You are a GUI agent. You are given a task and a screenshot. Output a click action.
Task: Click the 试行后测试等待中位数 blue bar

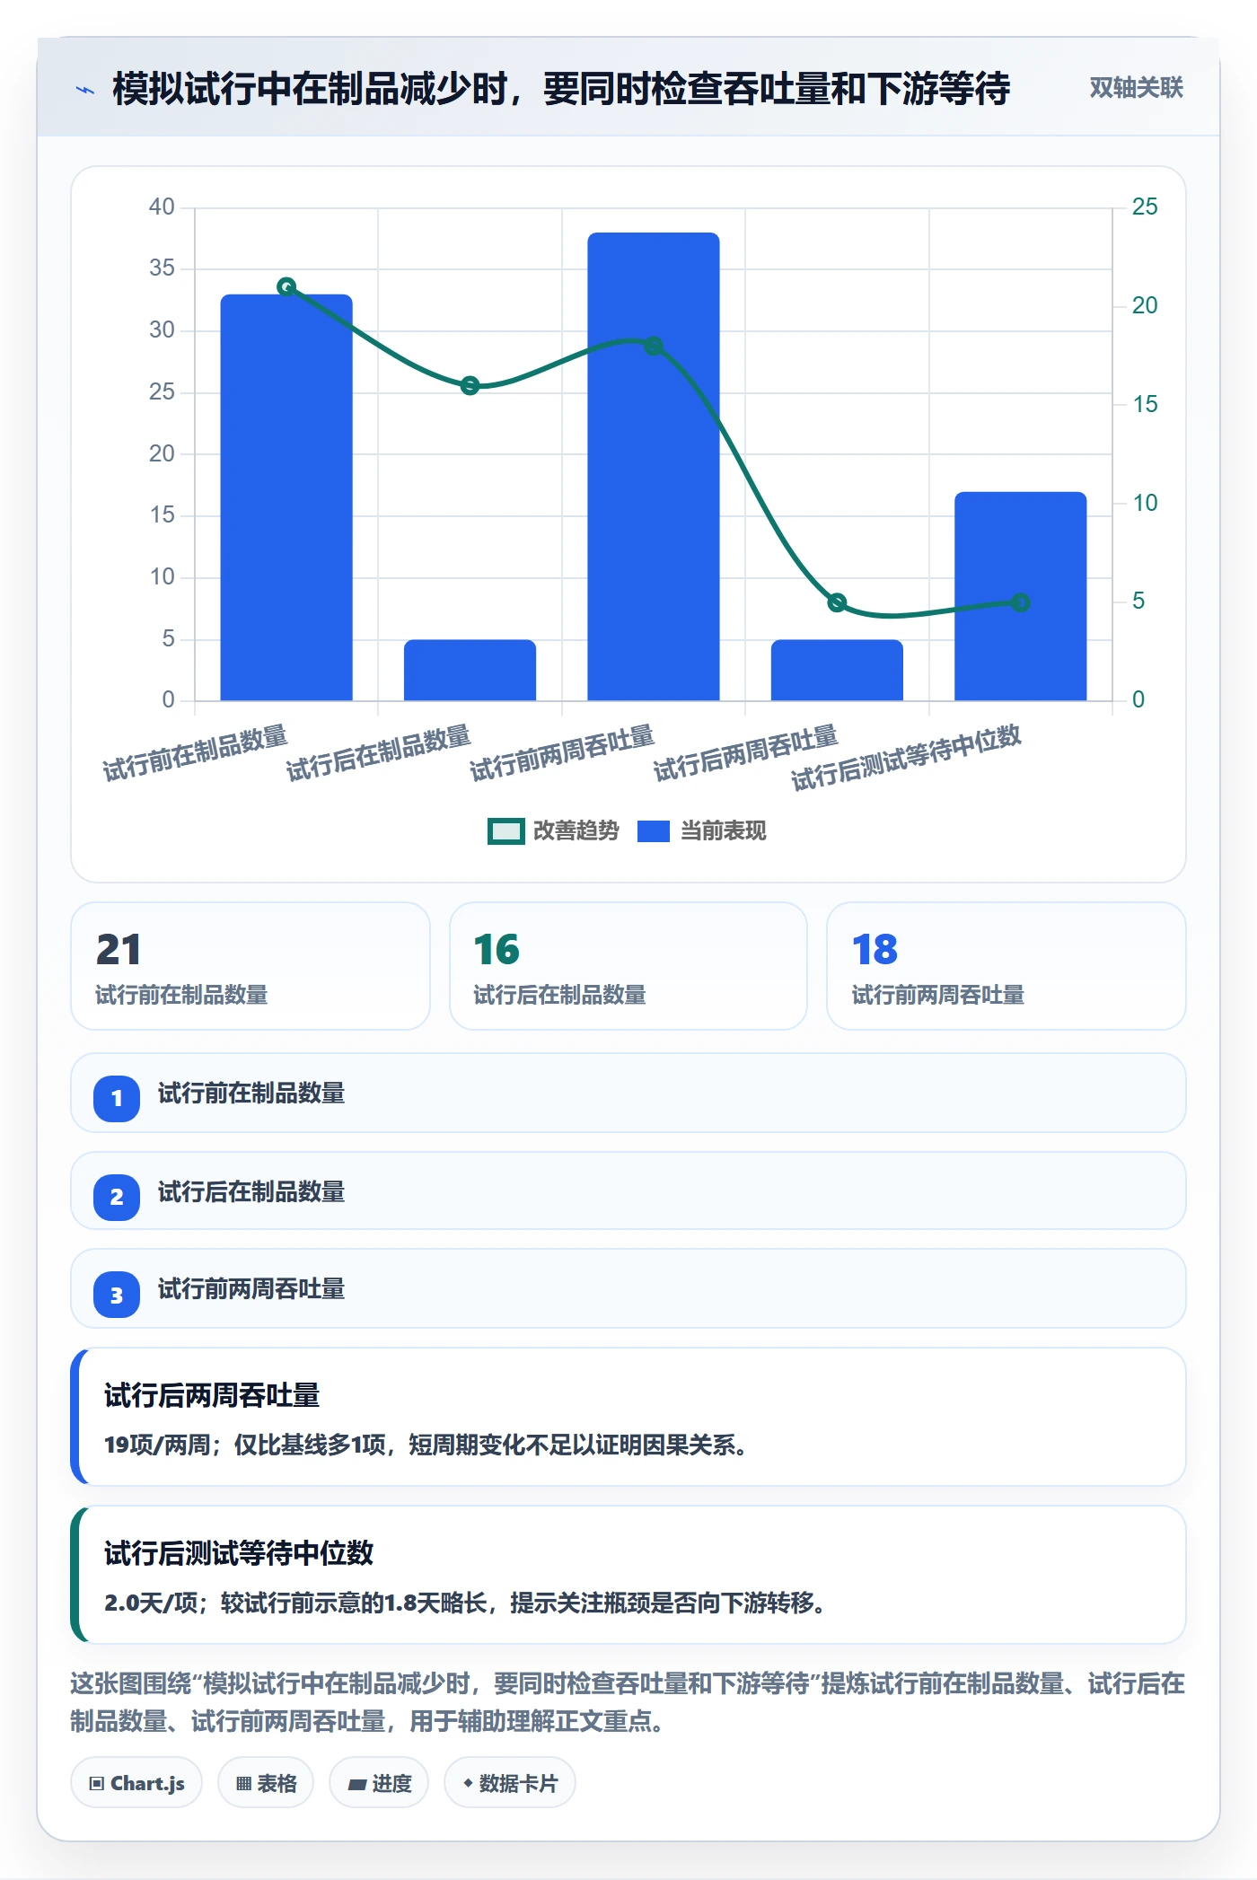click(x=1020, y=596)
